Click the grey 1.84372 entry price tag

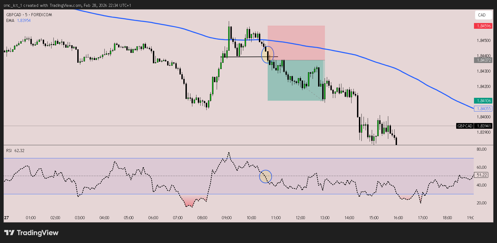pos(483,60)
